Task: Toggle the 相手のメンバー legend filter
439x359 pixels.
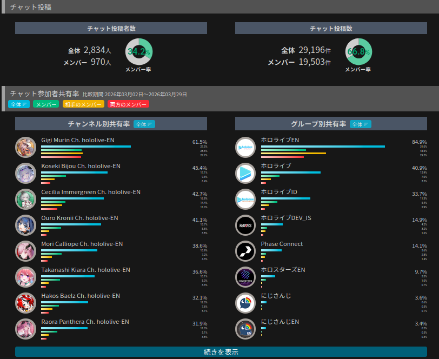Action: 83,104
